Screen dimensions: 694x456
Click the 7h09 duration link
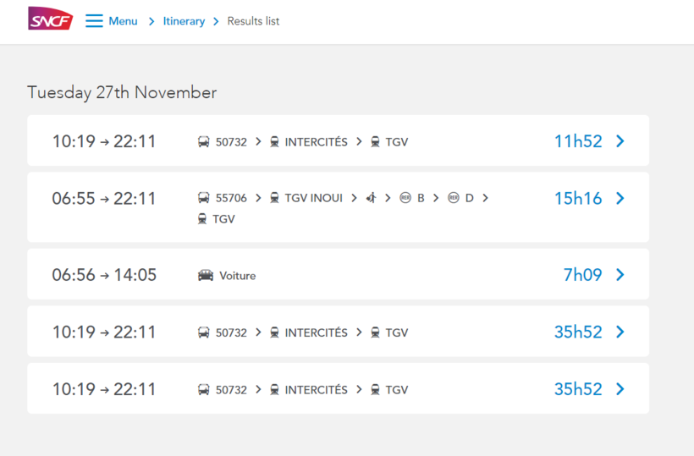pyautogui.click(x=582, y=274)
